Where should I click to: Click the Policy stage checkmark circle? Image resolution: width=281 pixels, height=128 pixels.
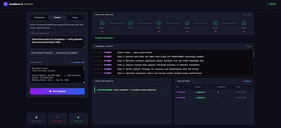point(159,23)
